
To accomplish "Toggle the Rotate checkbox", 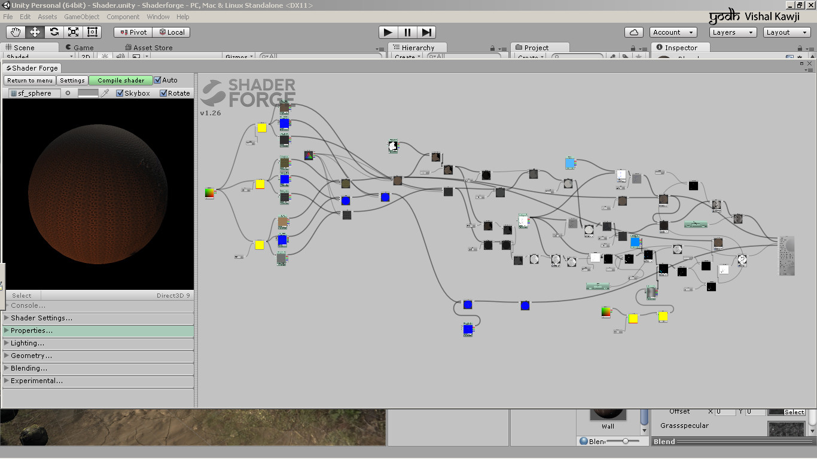I will click(163, 93).
